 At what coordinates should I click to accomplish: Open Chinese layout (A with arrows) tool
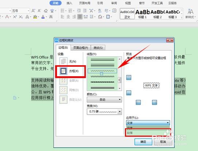point(91,11)
